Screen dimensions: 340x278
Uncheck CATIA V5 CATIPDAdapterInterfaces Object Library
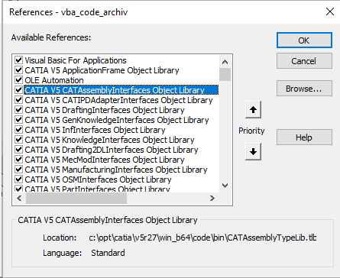(18, 100)
